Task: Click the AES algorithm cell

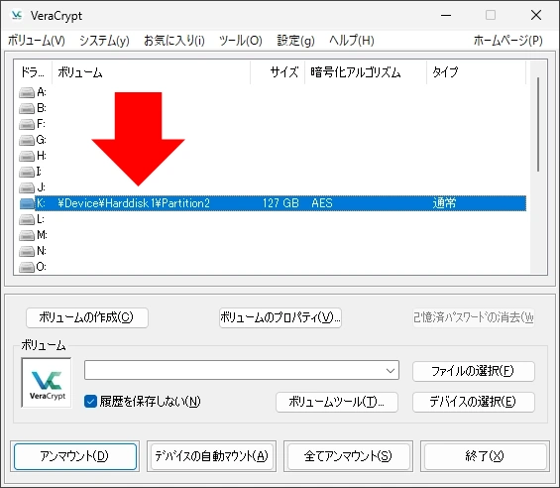Action: coord(322,203)
